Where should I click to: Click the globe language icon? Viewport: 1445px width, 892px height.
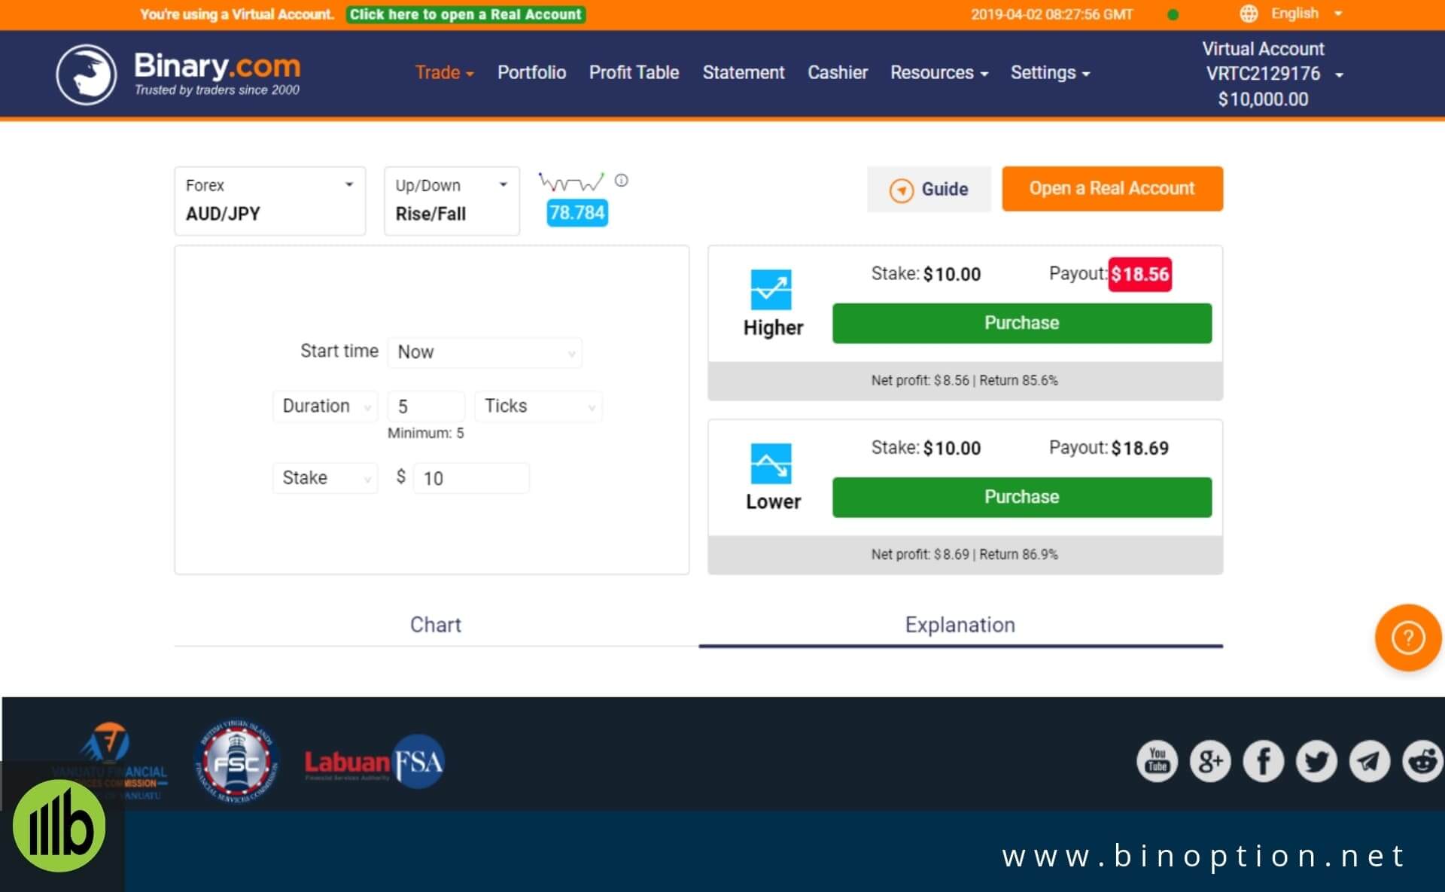[x=1249, y=14]
